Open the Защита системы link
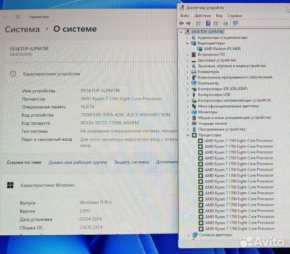Screen dimensions: 290x254 (131, 162)
